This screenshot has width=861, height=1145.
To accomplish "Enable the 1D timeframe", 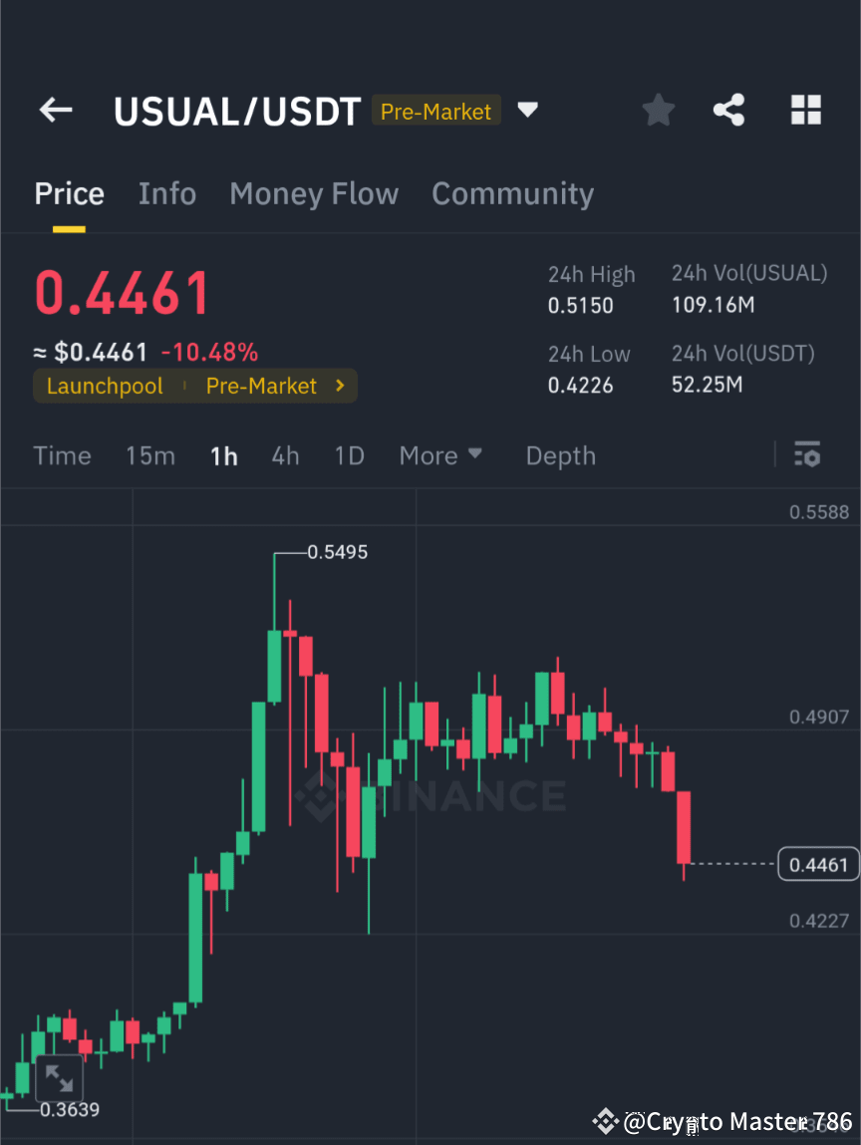I will pyautogui.click(x=349, y=455).
